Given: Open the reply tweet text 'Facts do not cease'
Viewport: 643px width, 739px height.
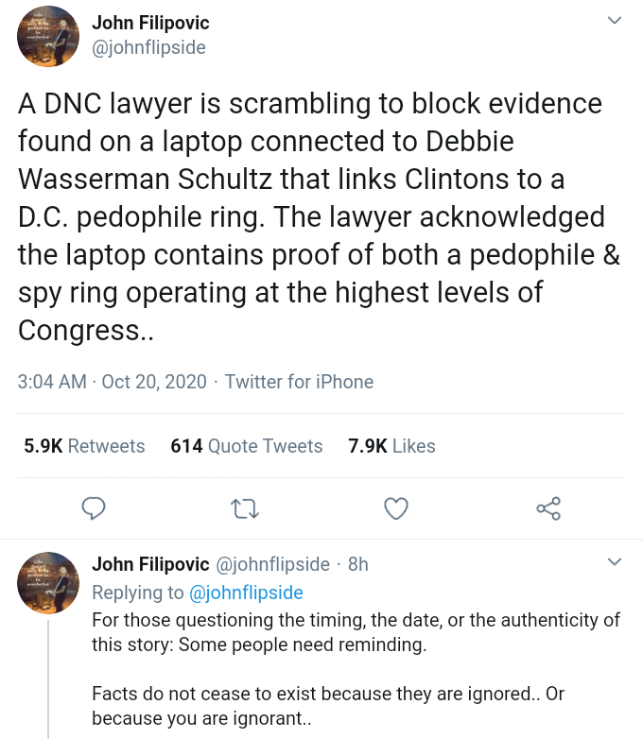Looking at the screenshot, I should (x=328, y=705).
